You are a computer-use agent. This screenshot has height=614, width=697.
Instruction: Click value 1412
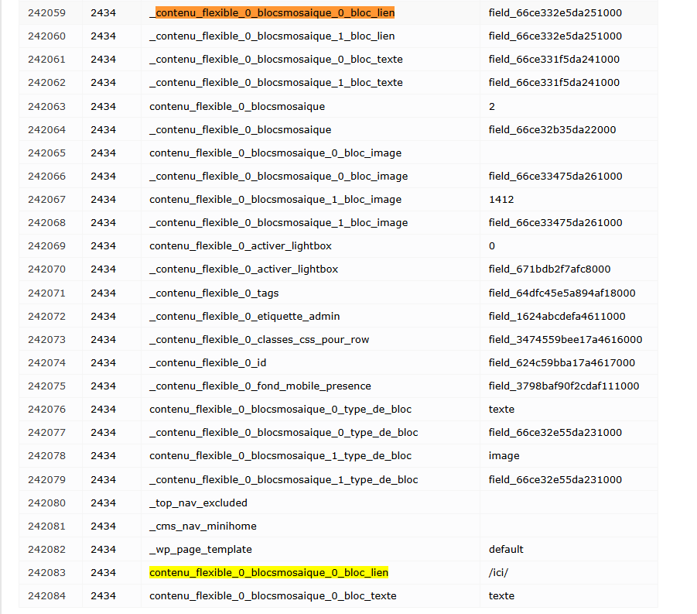(x=501, y=199)
